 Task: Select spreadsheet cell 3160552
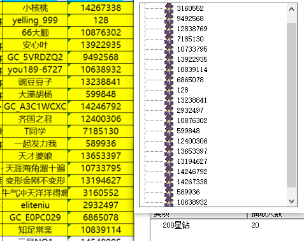pos(101,193)
